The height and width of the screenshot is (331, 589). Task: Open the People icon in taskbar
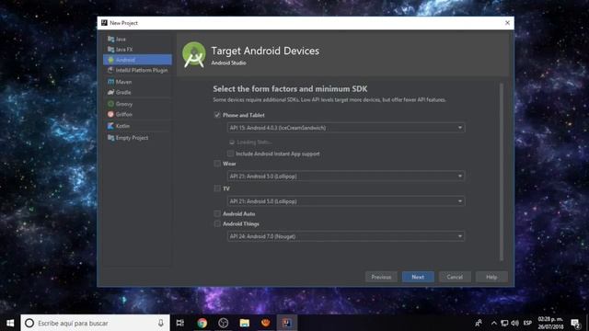click(x=479, y=323)
